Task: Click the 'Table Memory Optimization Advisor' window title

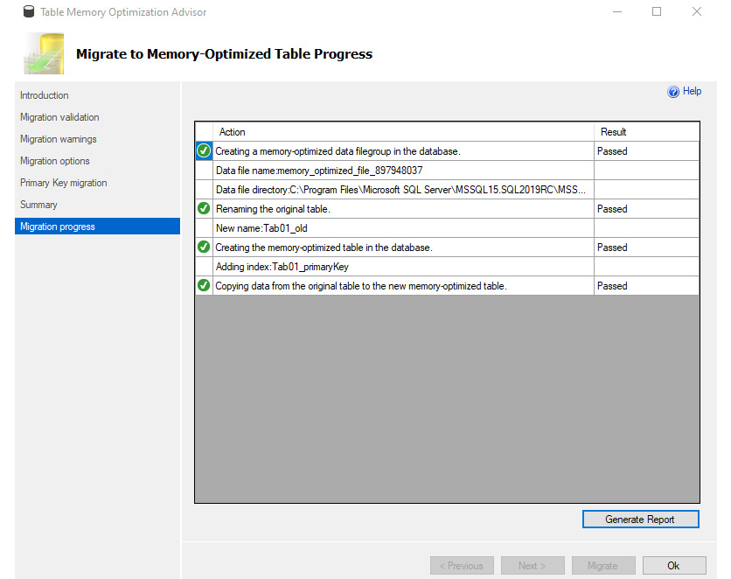Action: 123,12
